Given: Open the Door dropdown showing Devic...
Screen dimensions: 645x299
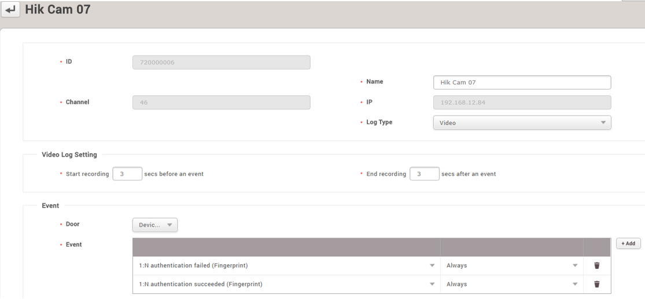Looking at the screenshot, I should click(155, 225).
